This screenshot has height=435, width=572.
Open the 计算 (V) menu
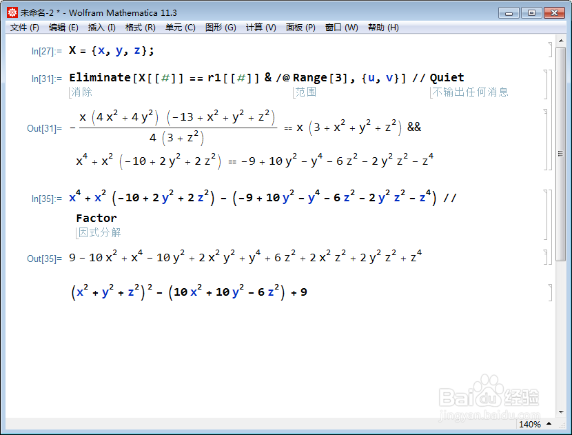(x=261, y=28)
